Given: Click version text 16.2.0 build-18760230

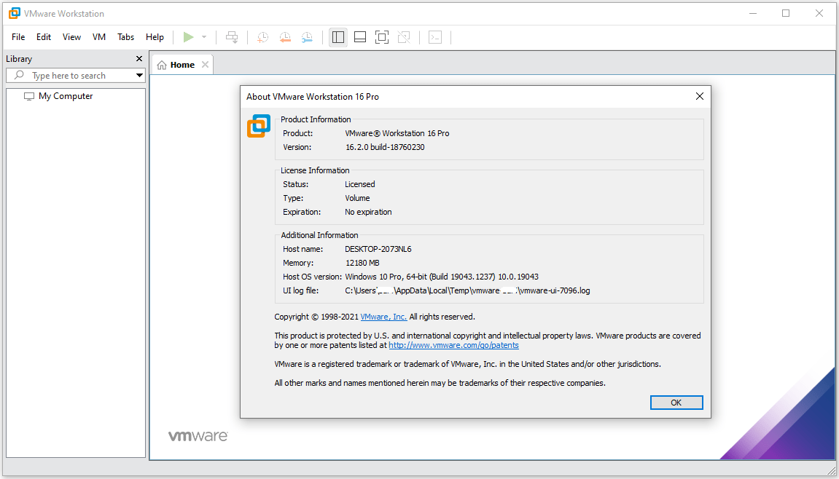Looking at the screenshot, I should pyautogui.click(x=385, y=147).
